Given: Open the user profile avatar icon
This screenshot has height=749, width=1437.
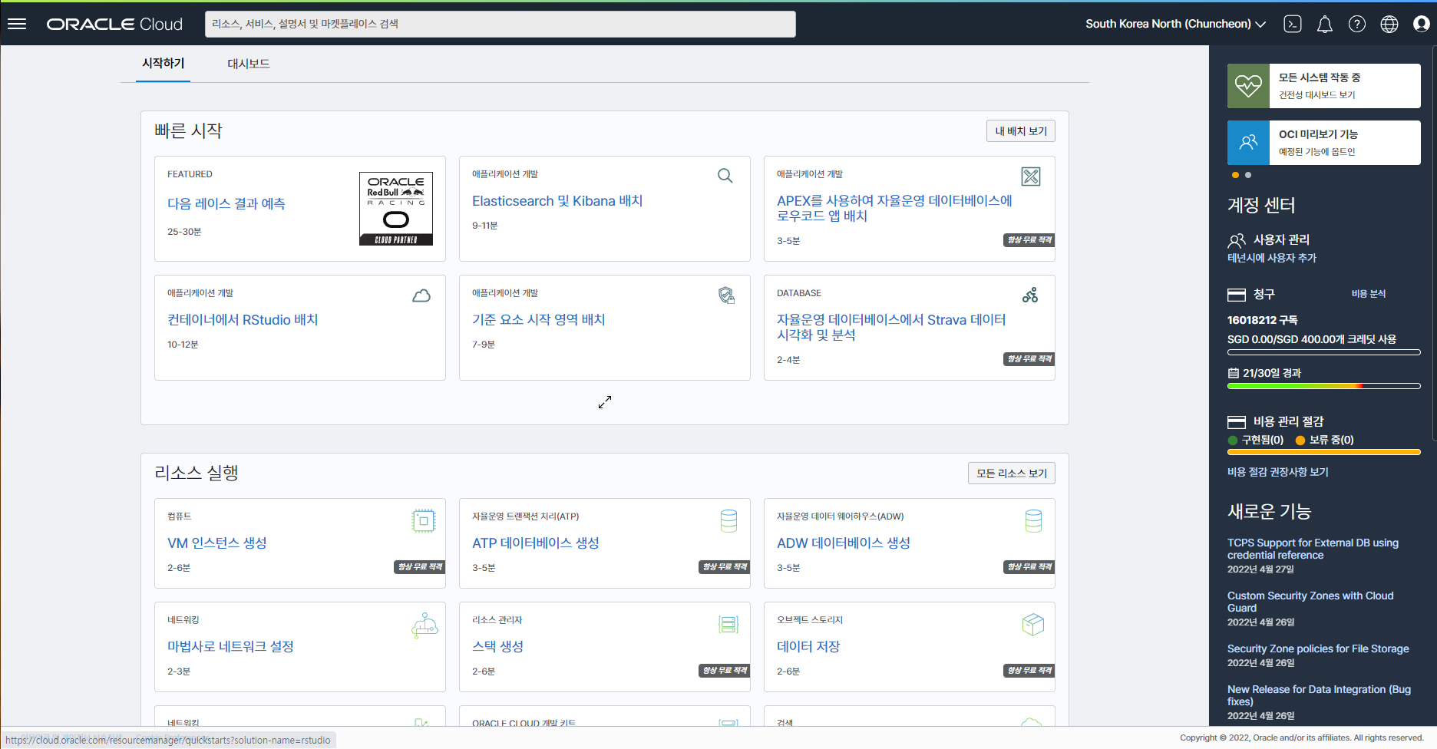Looking at the screenshot, I should 1422,24.
